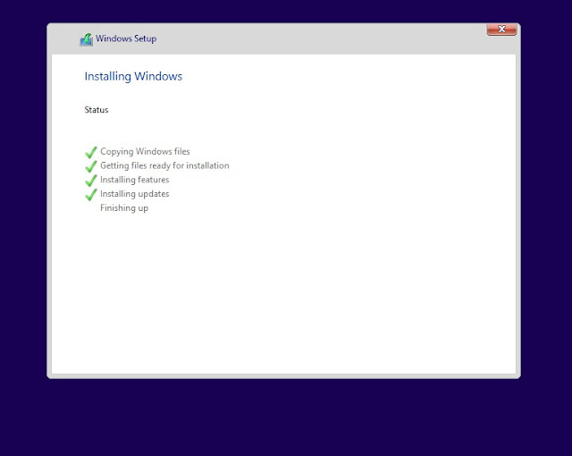The image size is (572, 456).
Task: Click the 'Status' label
Action: point(97,110)
